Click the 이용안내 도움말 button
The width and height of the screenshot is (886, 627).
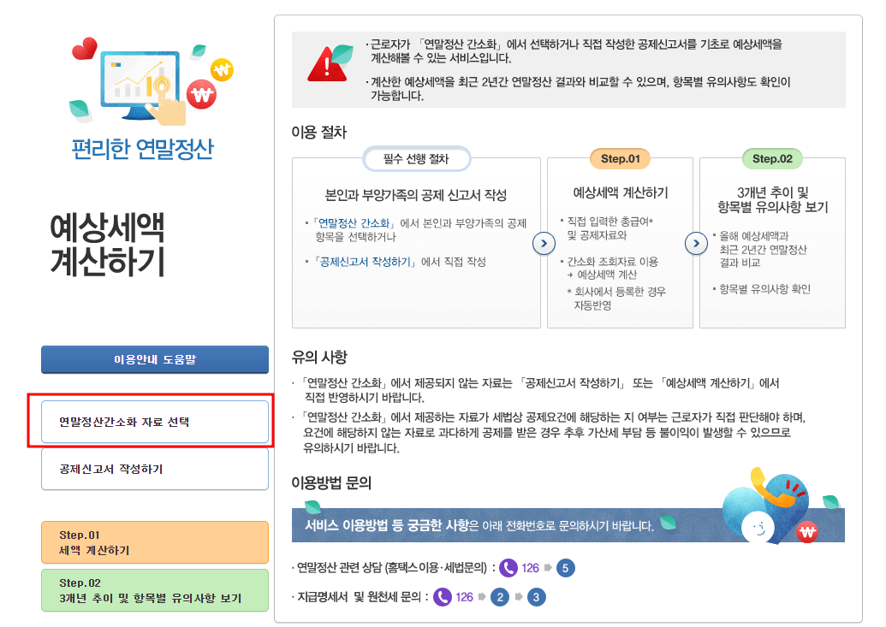point(154,359)
